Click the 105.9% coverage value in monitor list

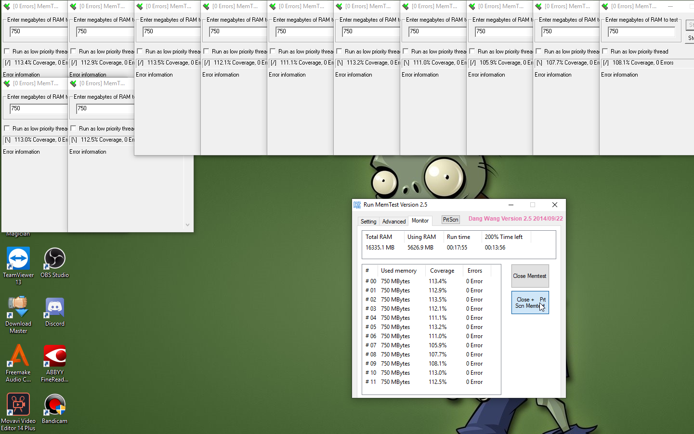pos(438,345)
